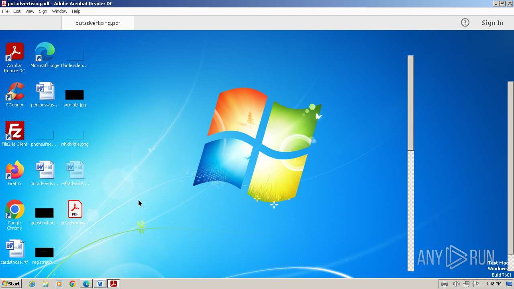Image resolution: width=514 pixels, height=289 pixels.
Task: Click the Help question mark icon
Action: pyautogui.click(x=465, y=22)
